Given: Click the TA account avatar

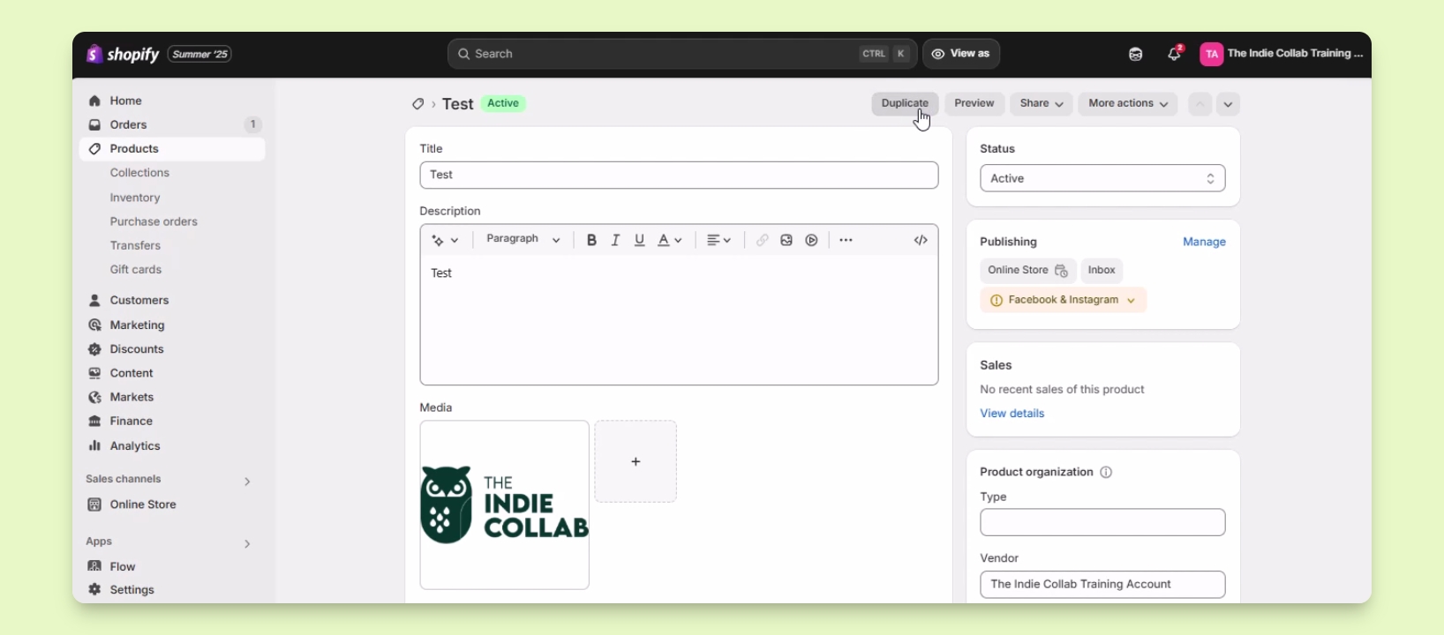Looking at the screenshot, I should pyautogui.click(x=1212, y=55).
